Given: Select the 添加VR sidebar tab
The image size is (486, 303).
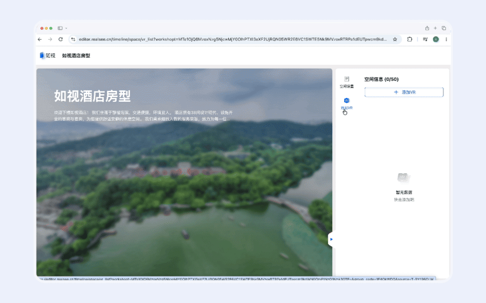Looking at the screenshot, I should coord(346,104).
